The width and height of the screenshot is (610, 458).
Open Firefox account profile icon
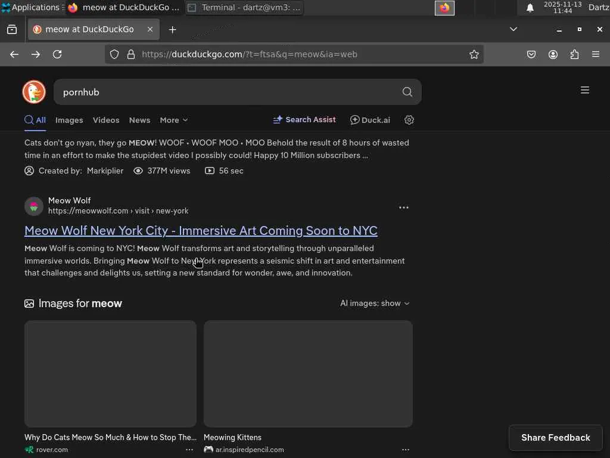553,54
